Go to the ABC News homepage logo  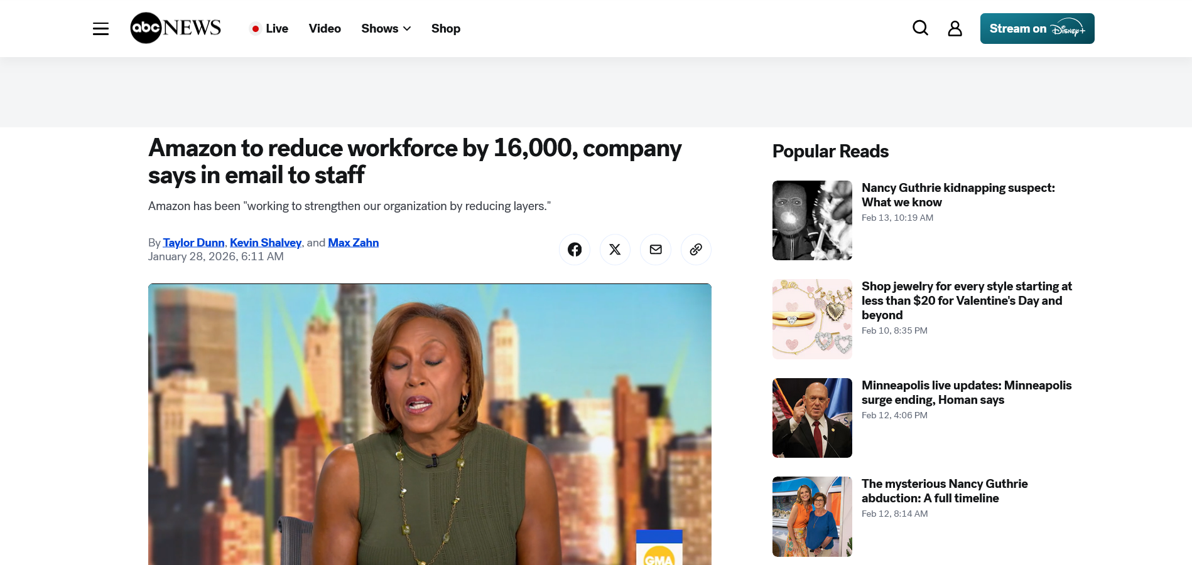tap(176, 28)
